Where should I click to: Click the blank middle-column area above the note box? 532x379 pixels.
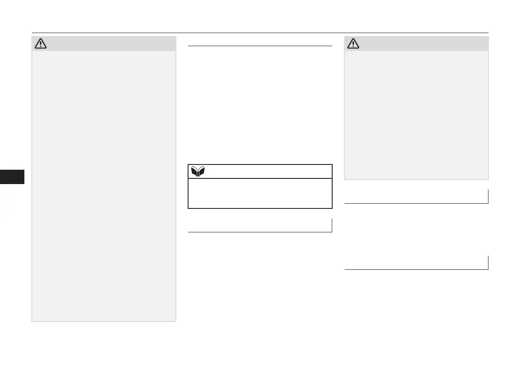pyautogui.click(x=260, y=104)
